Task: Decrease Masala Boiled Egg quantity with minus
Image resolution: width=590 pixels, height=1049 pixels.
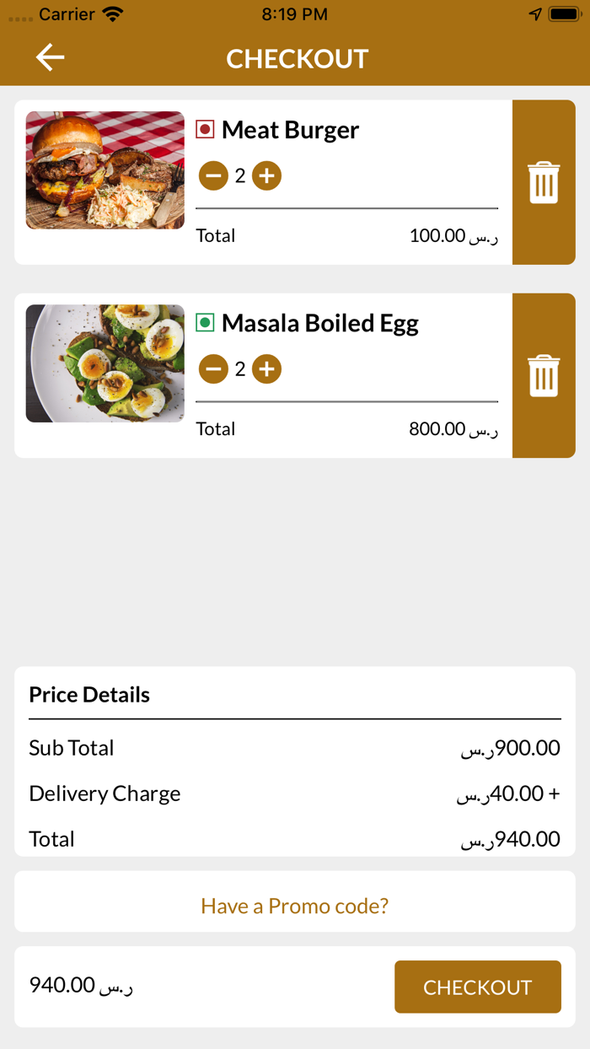Action: (213, 368)
